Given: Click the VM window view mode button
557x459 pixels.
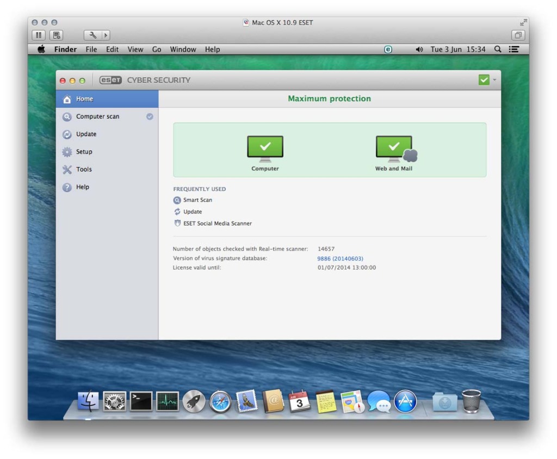Looking at the screenshot, I should pyautogui.click(x=518, y=35).
